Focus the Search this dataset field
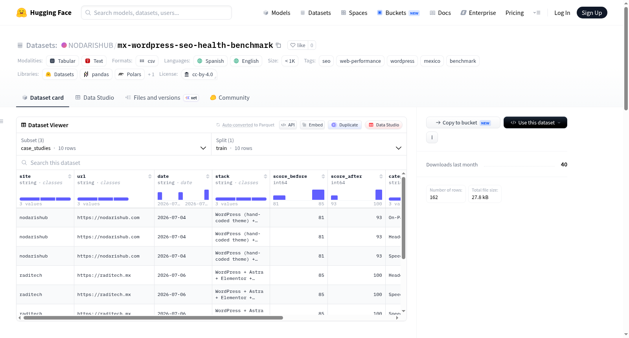 212,163
